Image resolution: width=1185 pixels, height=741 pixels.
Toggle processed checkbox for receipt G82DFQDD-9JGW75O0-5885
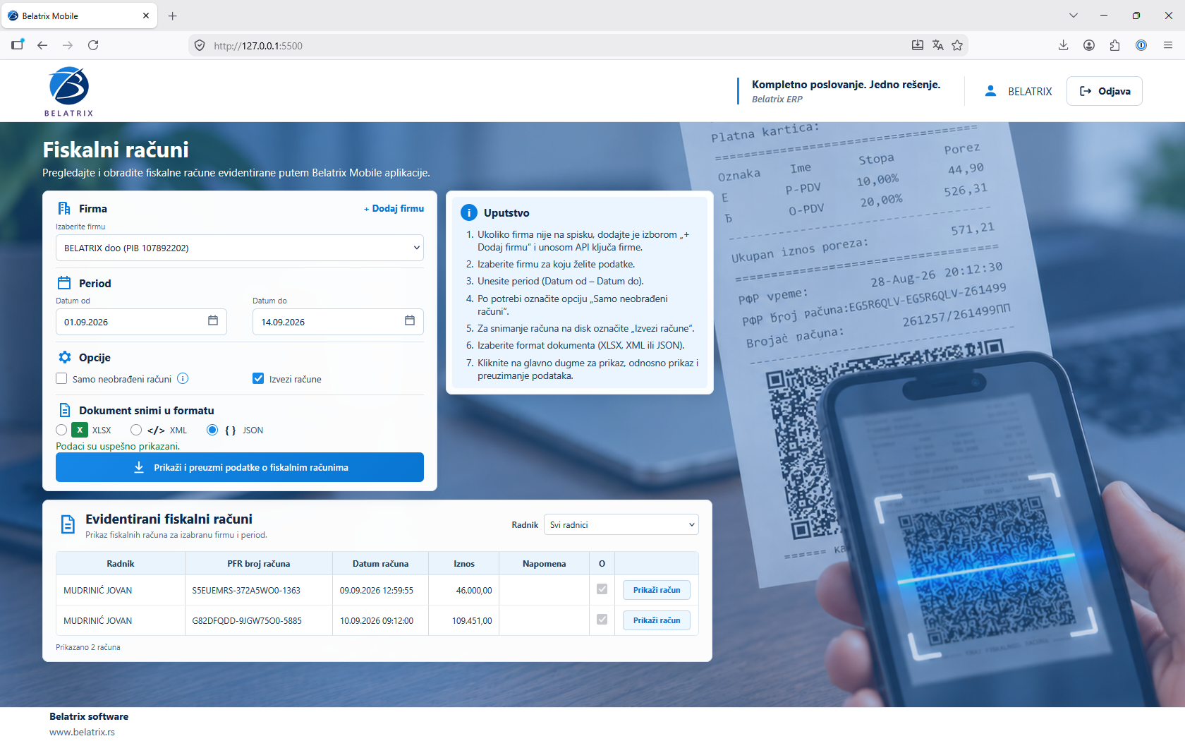602,620
